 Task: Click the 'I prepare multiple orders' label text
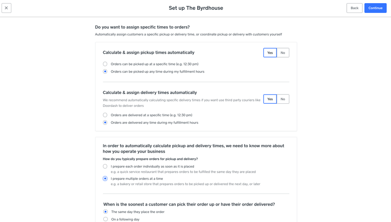point(137,179)
